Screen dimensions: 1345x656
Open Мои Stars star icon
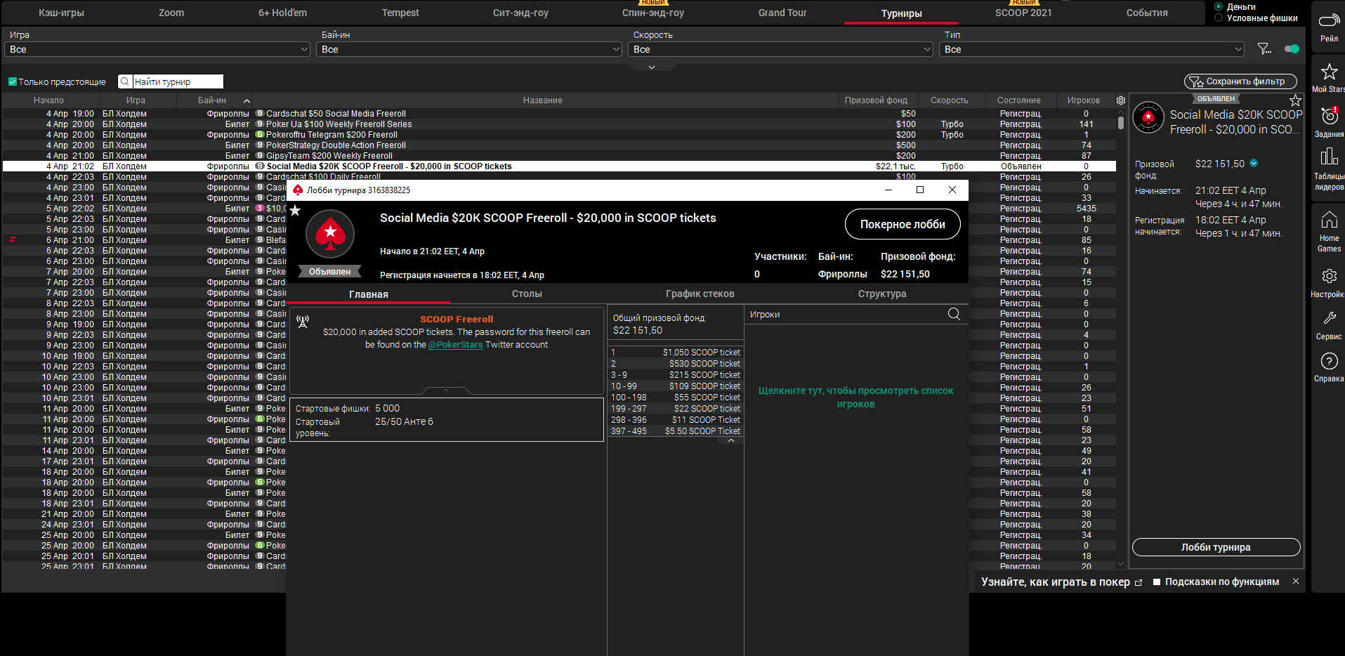point(1329,72)
